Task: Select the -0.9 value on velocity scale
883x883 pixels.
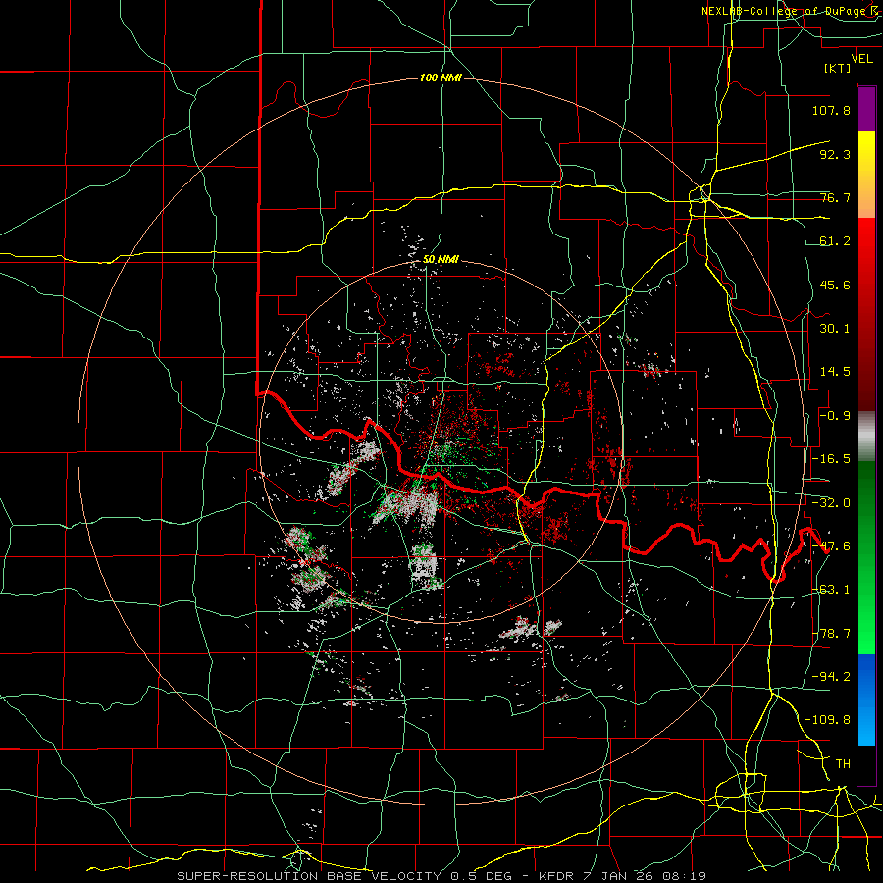Action: click(x=835, y=416)
